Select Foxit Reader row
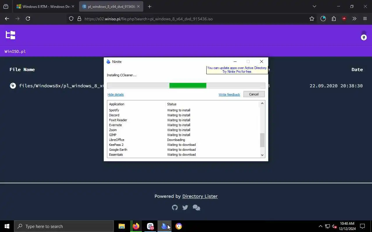Viewport: 372px width, 232px height. click(x=184, y=120)
